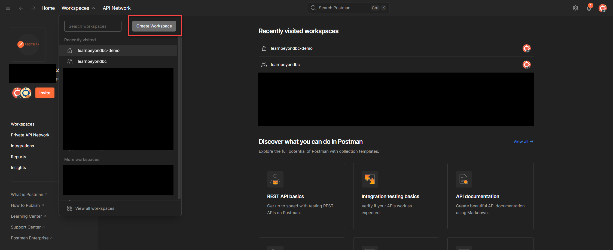Click the first team member avatar
Viewport: 613px width, 250px height.
17,93
